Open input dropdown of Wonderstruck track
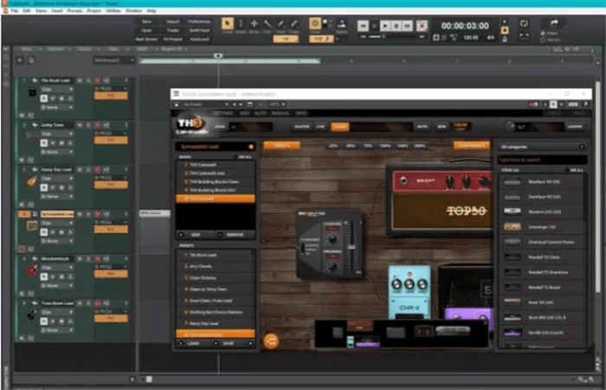The image size is (606, 390). click(x=57, y=268)
